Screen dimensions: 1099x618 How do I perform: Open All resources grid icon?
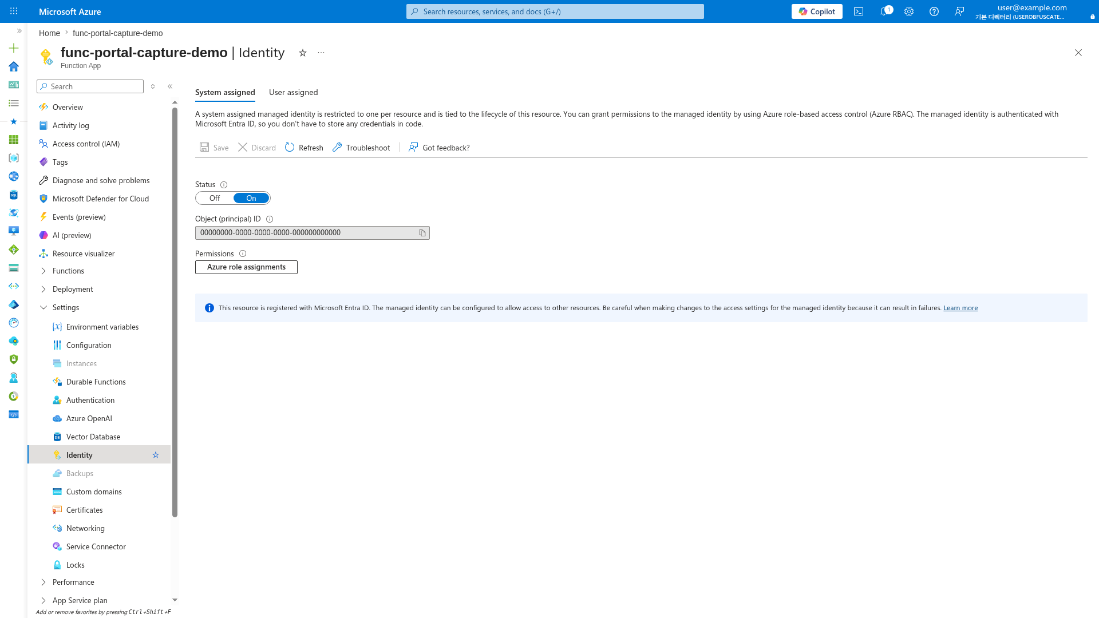point(14,140)
